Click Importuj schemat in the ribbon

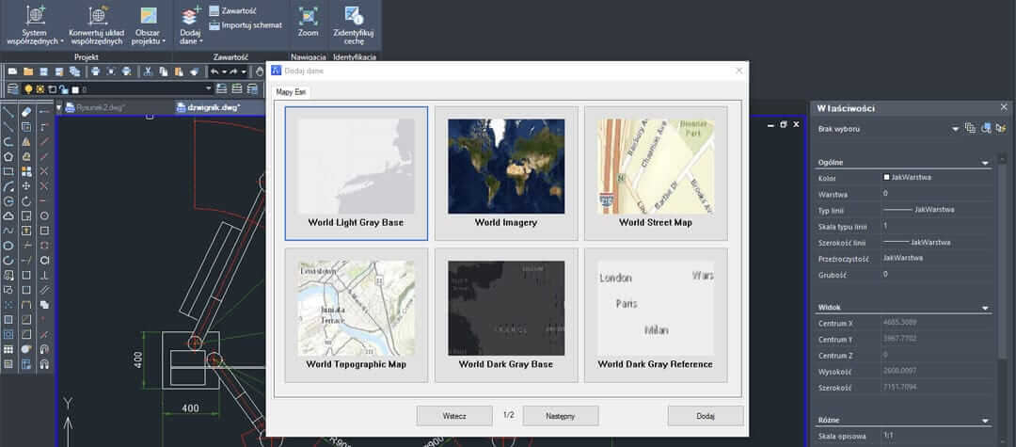point(245,25)
